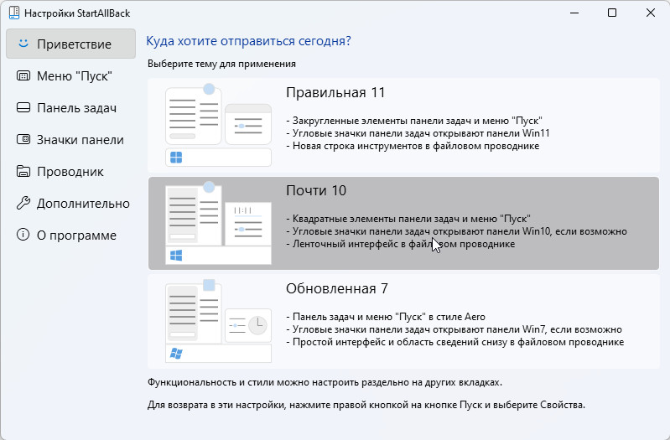Open the Приветствие tab
The image size is (670, 440).
pyautogui.click(x=71, y=44)
